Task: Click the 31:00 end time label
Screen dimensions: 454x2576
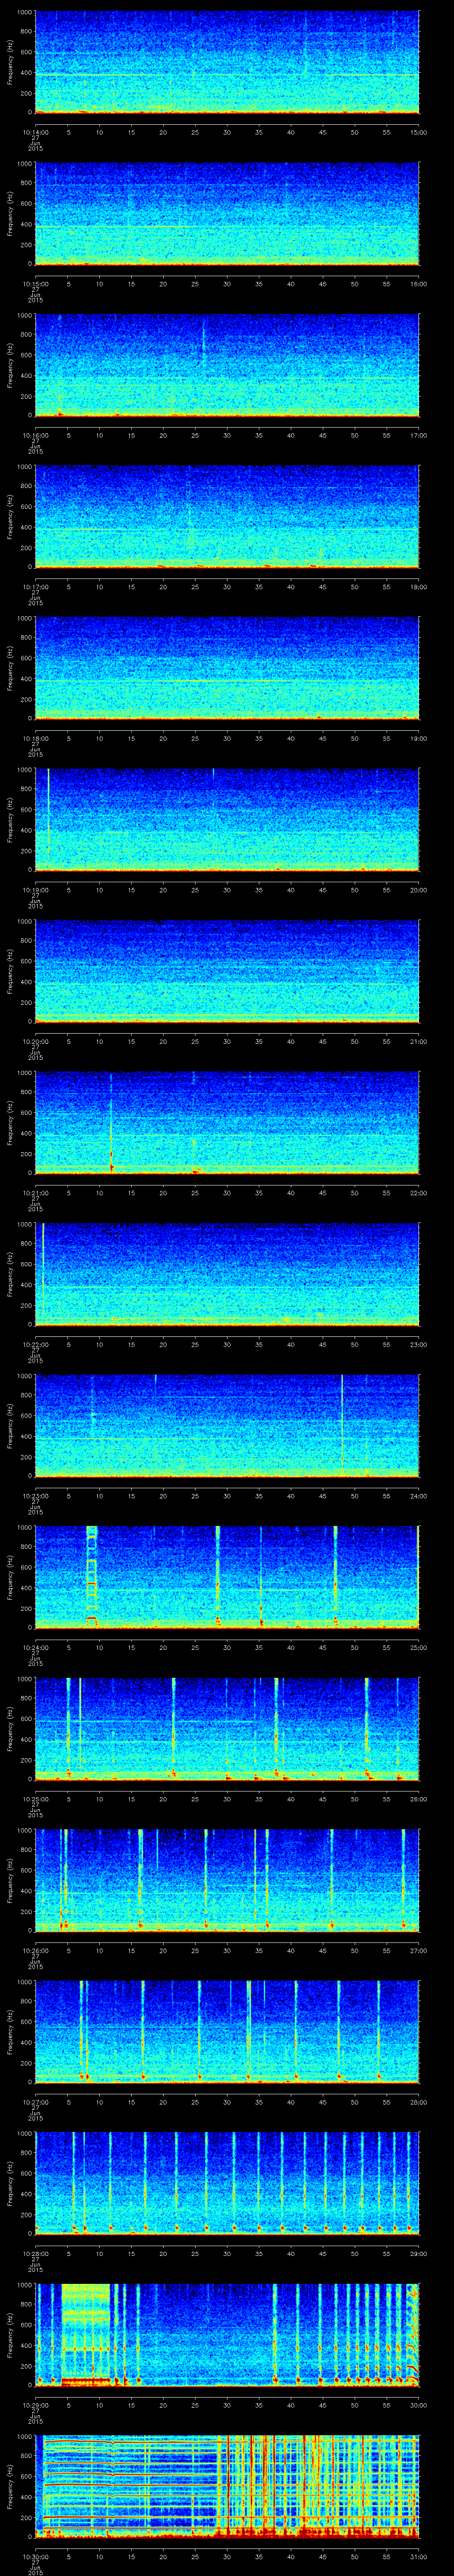Action: click(419, 2556)
